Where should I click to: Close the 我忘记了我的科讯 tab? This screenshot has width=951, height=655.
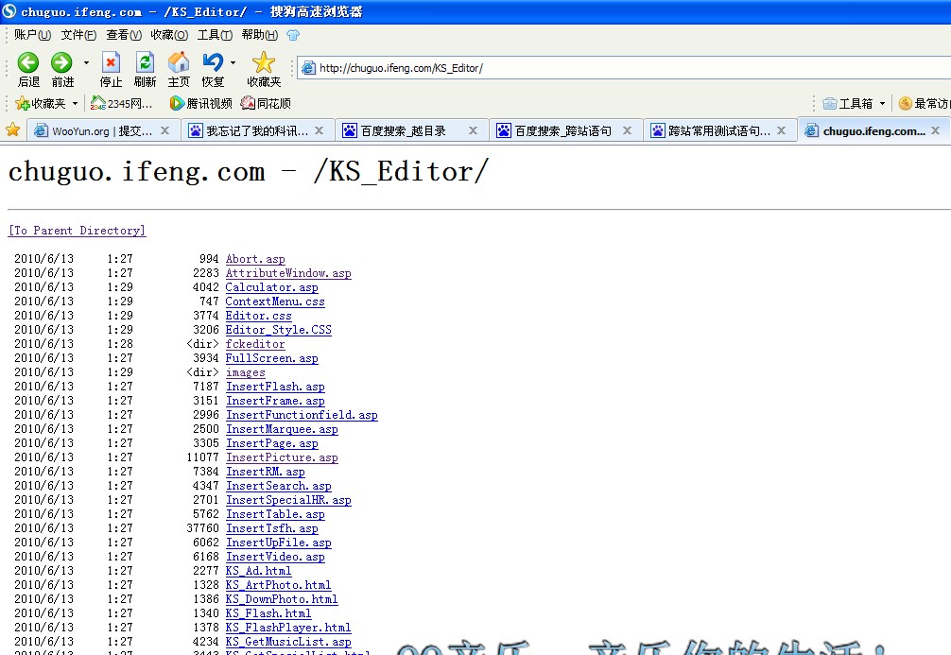click(x=319, y=130)
